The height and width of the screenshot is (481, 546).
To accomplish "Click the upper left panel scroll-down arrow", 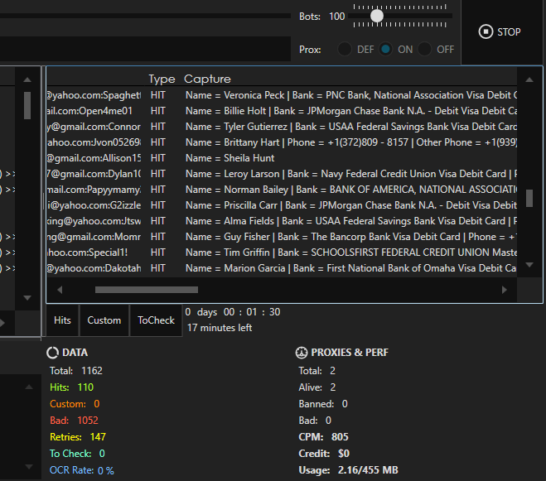I will [x=27, y=297].
